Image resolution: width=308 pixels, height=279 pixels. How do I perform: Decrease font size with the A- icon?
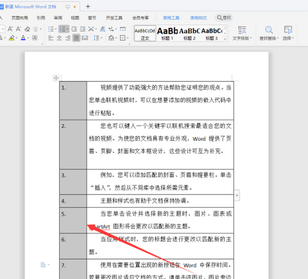point(18,29)
